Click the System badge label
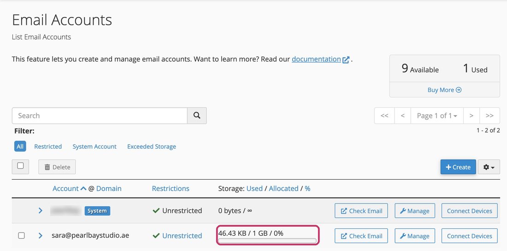This screenshot has width=507, height=251. [97, 211]
